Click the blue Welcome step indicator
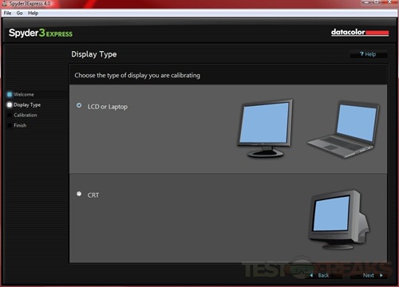Image resolution: width=399 pixels, height=287 pixels. [x=10, y=94]
